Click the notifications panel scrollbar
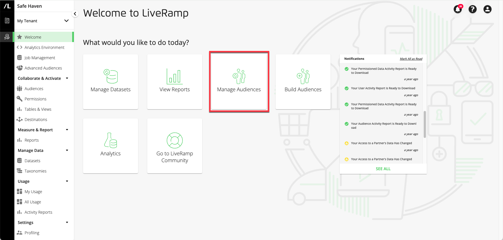 coord(425,124)
